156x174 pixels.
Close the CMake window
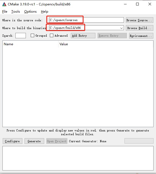[150, 4]
